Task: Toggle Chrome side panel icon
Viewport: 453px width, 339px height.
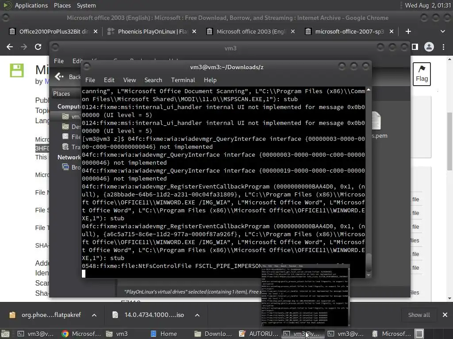Action: click(415, 47)
